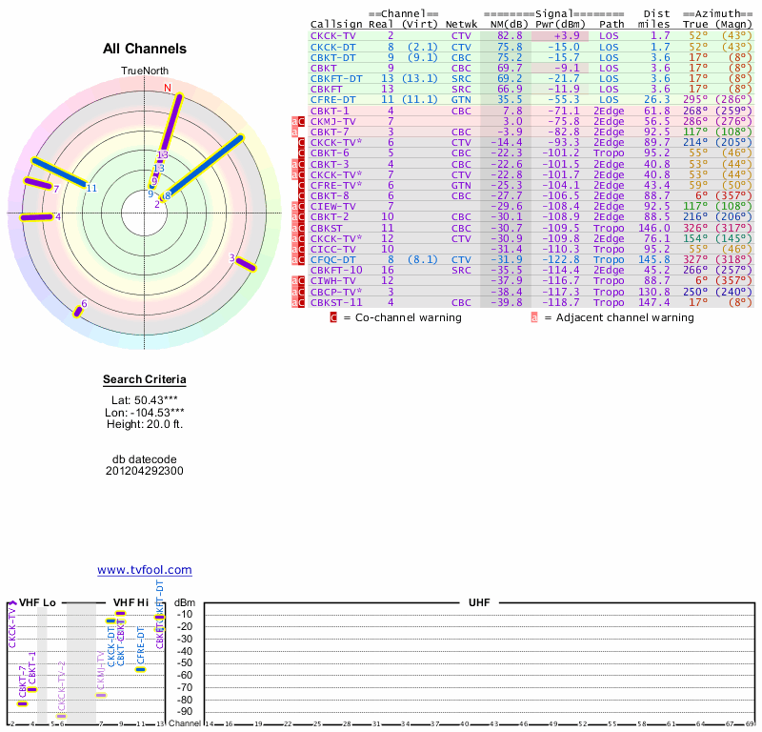Click the adjacent-channel flag beside CBKT-7
762x732 pixels.
point(294,132)
